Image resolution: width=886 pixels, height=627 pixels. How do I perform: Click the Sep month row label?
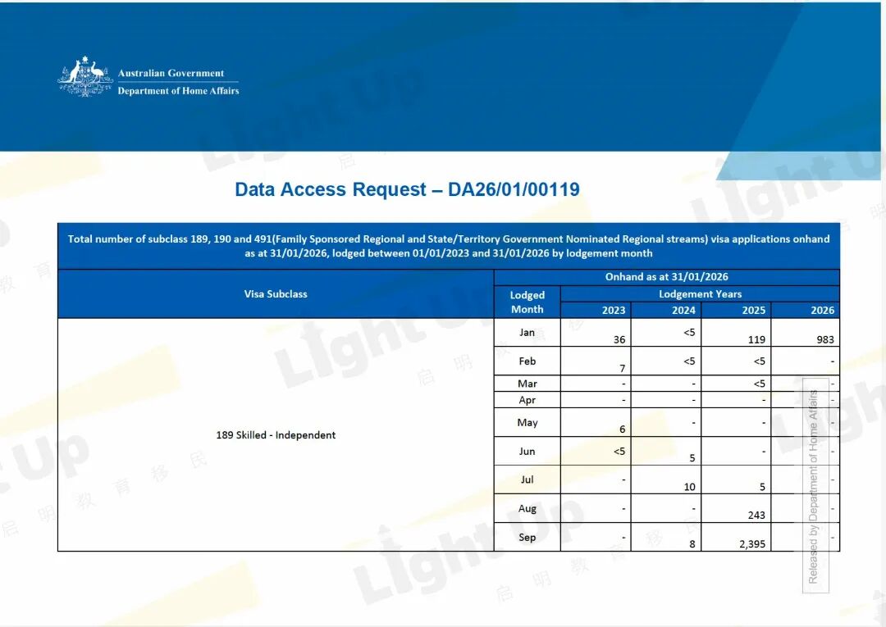tap(527, 537)
